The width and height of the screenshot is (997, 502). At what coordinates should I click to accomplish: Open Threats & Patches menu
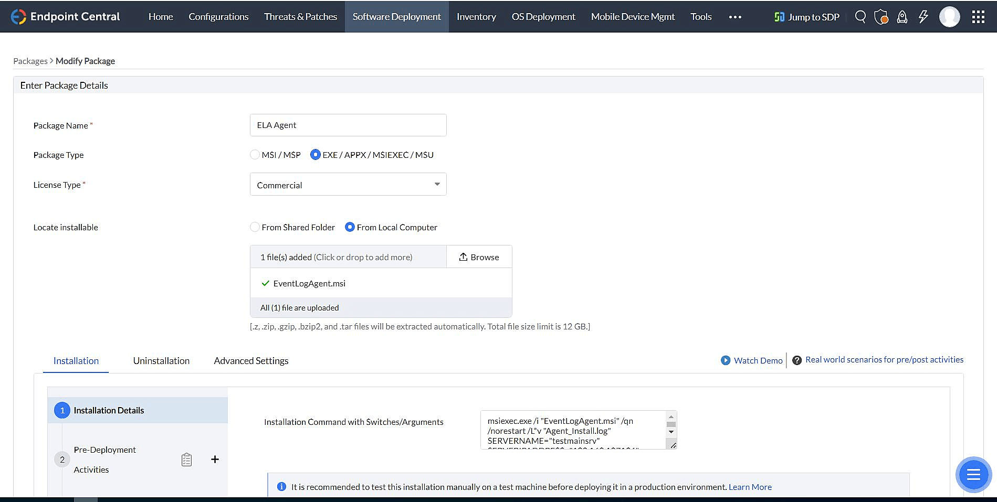click(300, 17)
